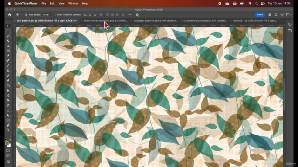Select the Frame tool

pos(8,51)
